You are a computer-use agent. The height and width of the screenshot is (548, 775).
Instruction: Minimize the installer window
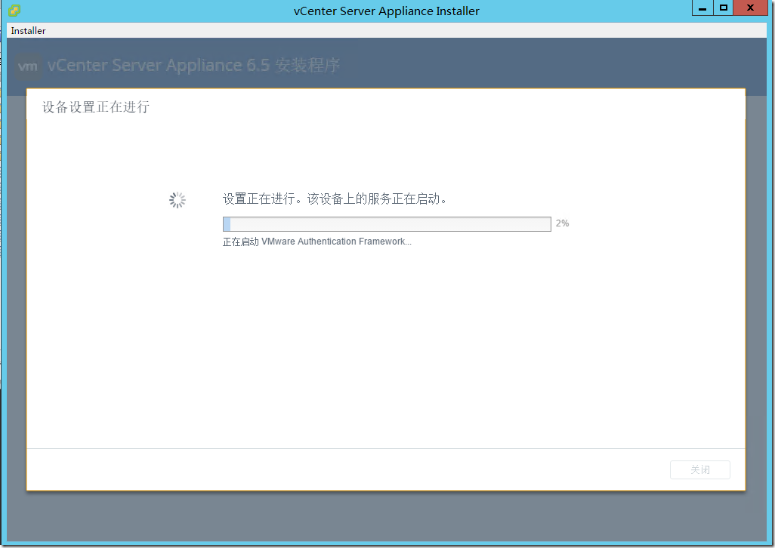pos(702,8)
